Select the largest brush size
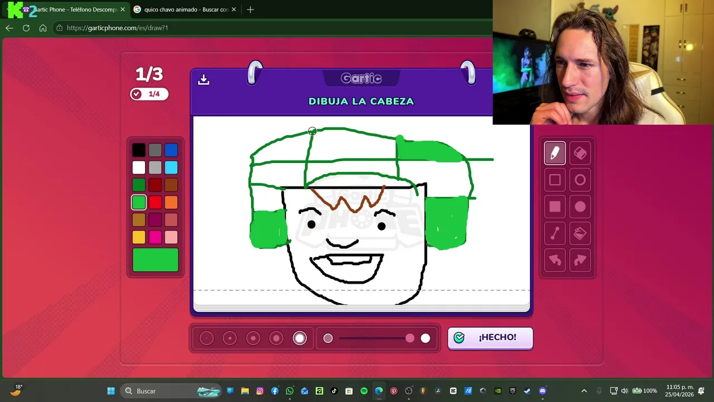Viewport: 714px width, 402px height. [x=300, y=338]
